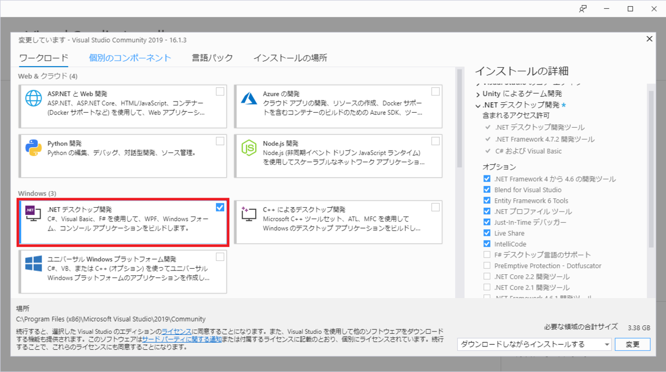Click the Web & クラウド (4) section heading

click(x=48, y=76)
